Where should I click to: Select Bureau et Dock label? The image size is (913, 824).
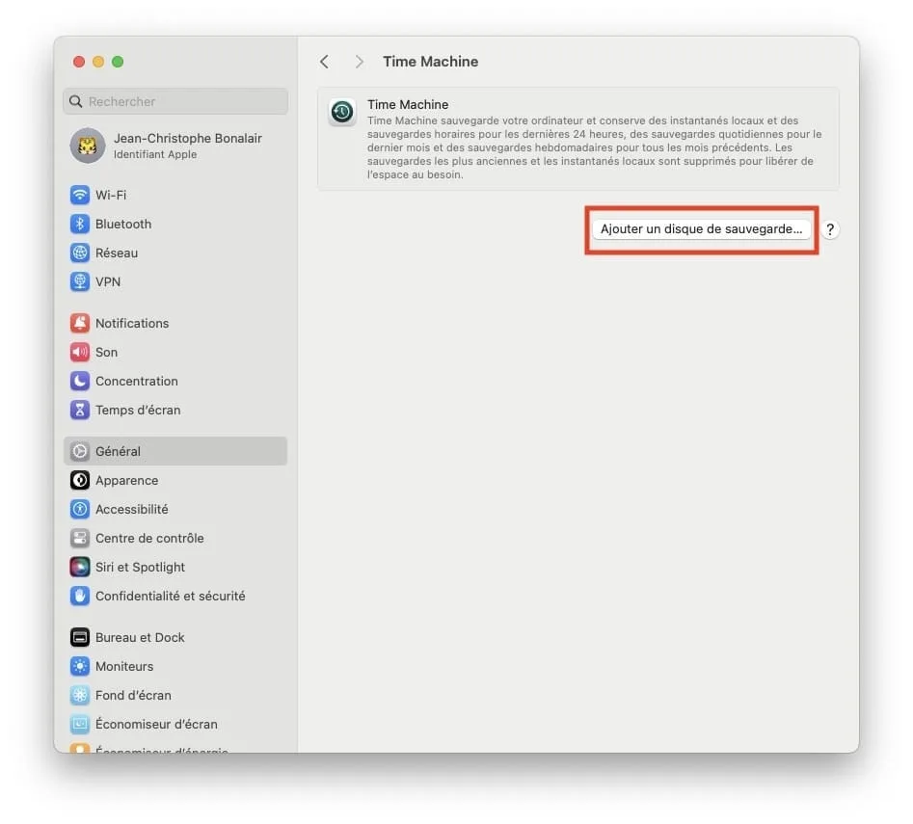point(140,637)
